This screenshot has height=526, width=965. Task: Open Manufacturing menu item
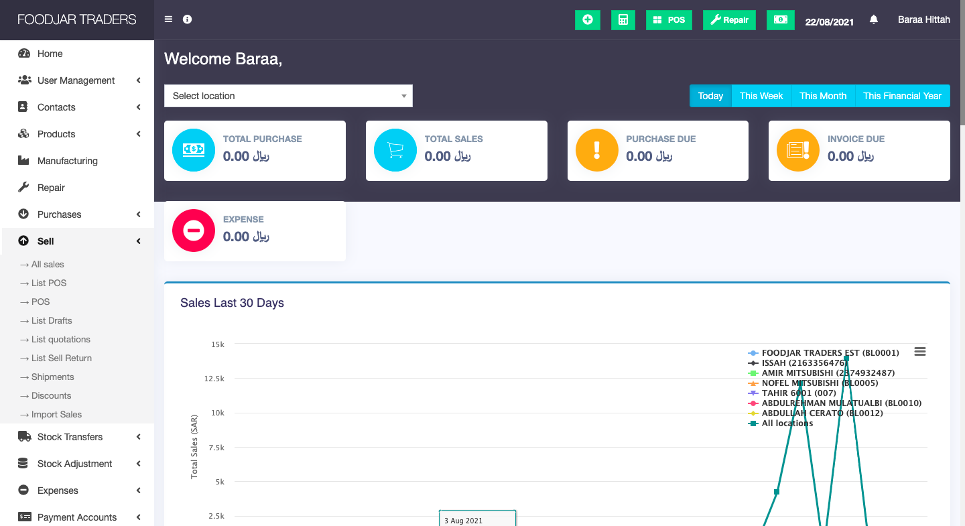(77, 161)
